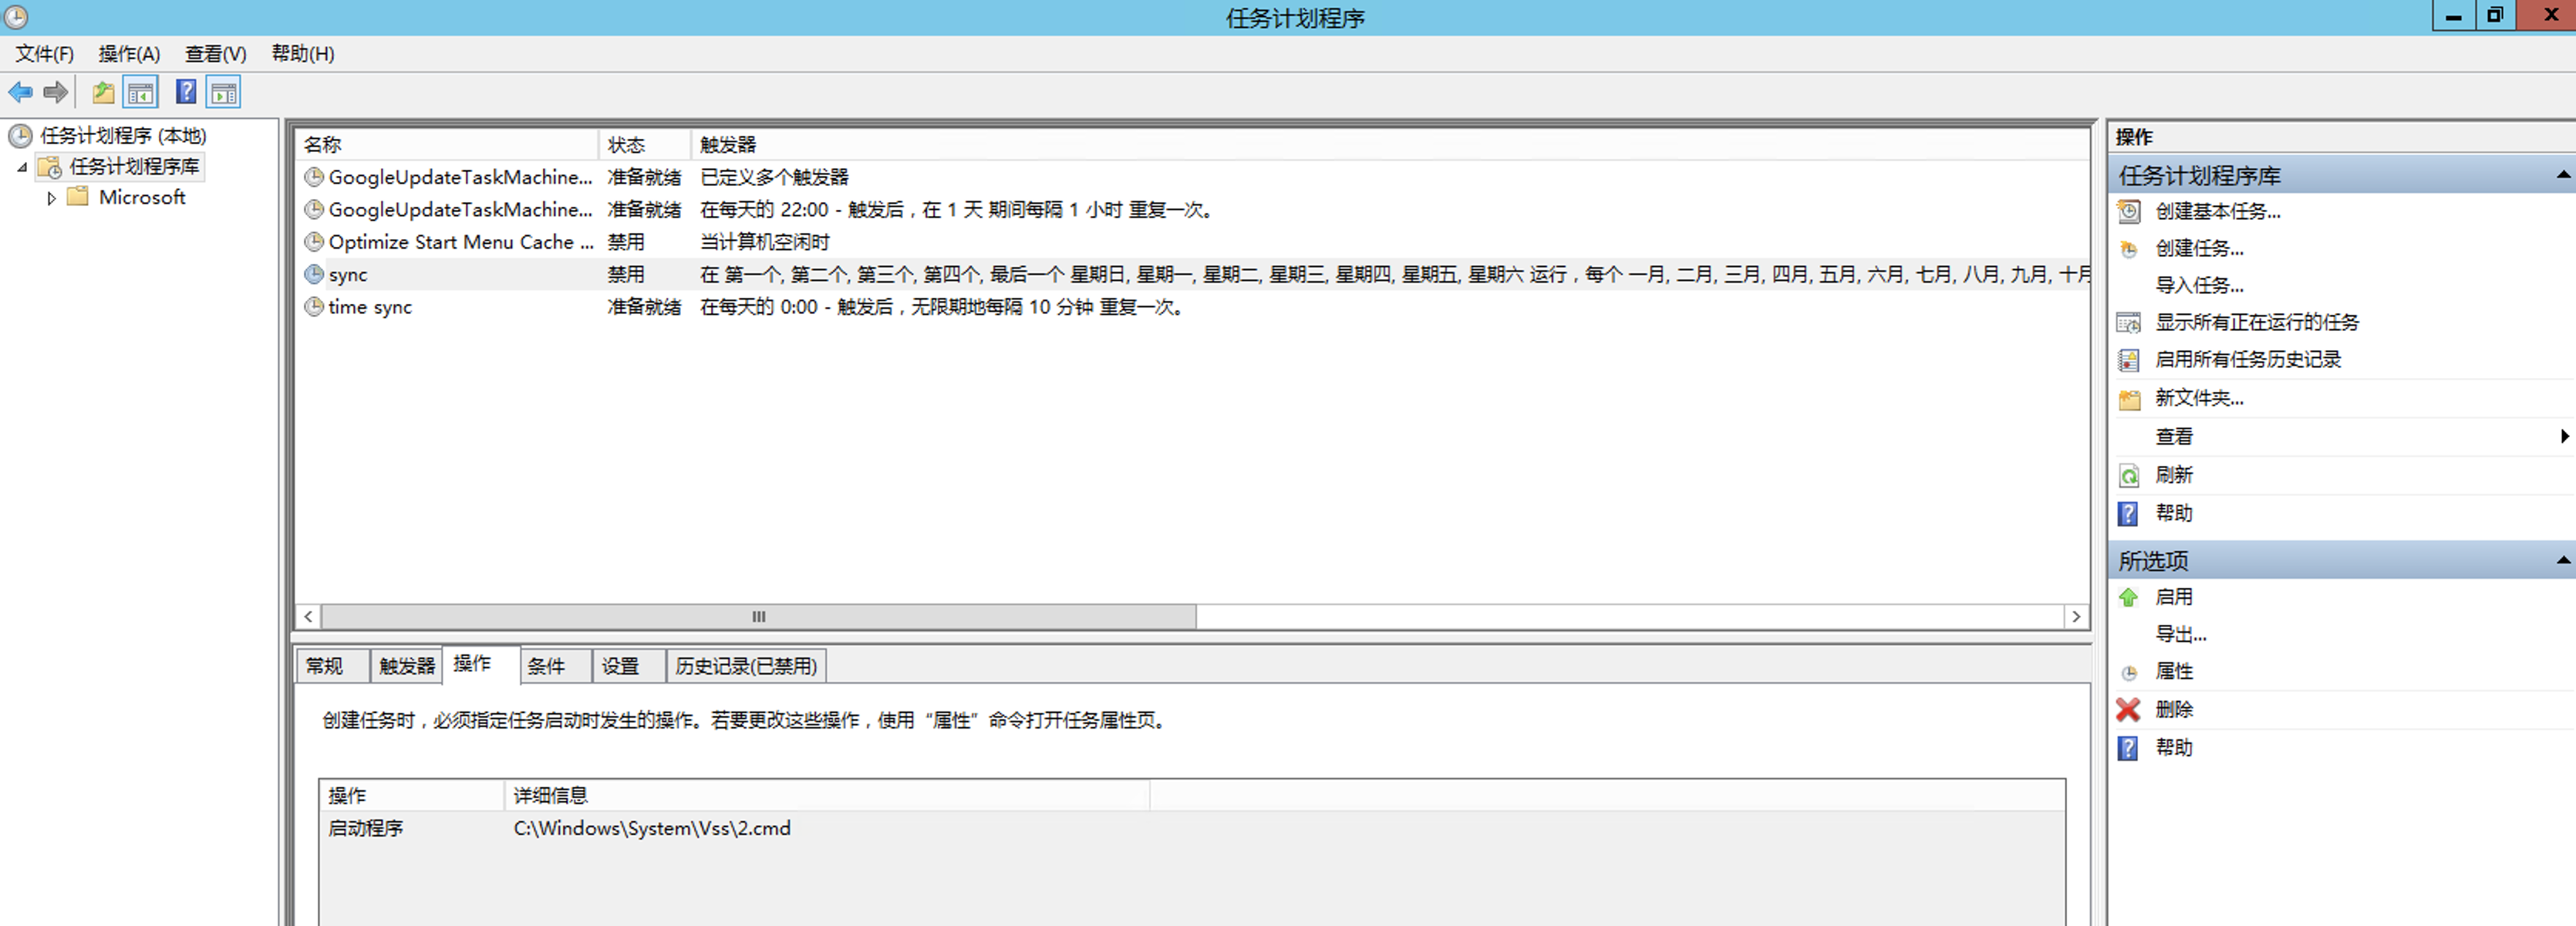Click 导入任务... in actions pane

tap(2199, 285)
